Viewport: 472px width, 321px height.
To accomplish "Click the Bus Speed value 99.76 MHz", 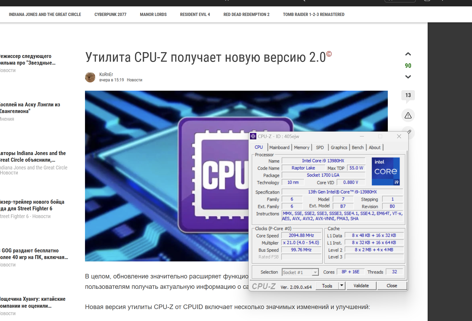I will pyautogui.click(x=301, y=250).
